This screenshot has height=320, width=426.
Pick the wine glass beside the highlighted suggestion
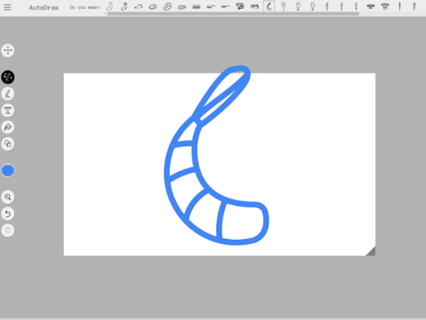283,6
